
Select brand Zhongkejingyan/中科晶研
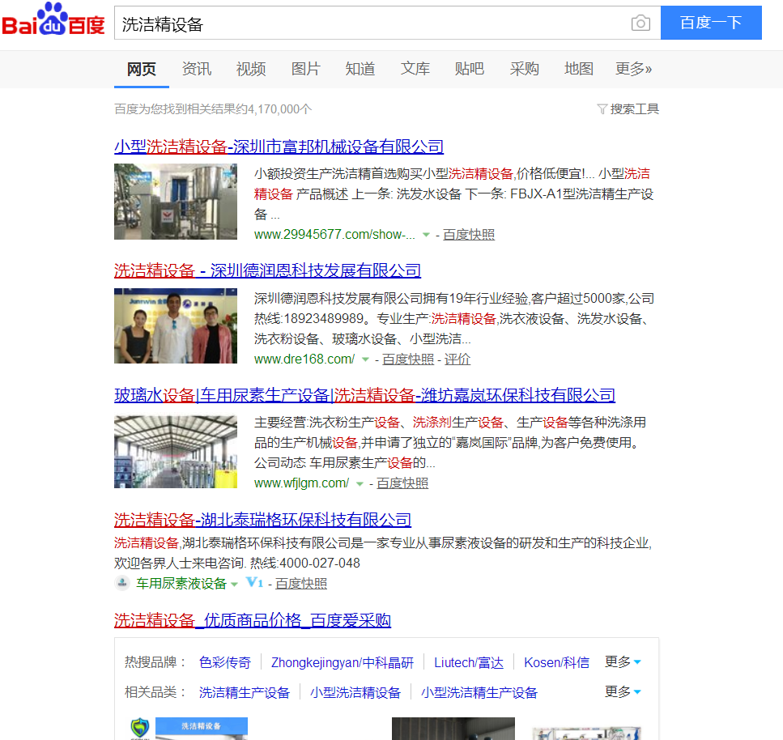point(343,662)
